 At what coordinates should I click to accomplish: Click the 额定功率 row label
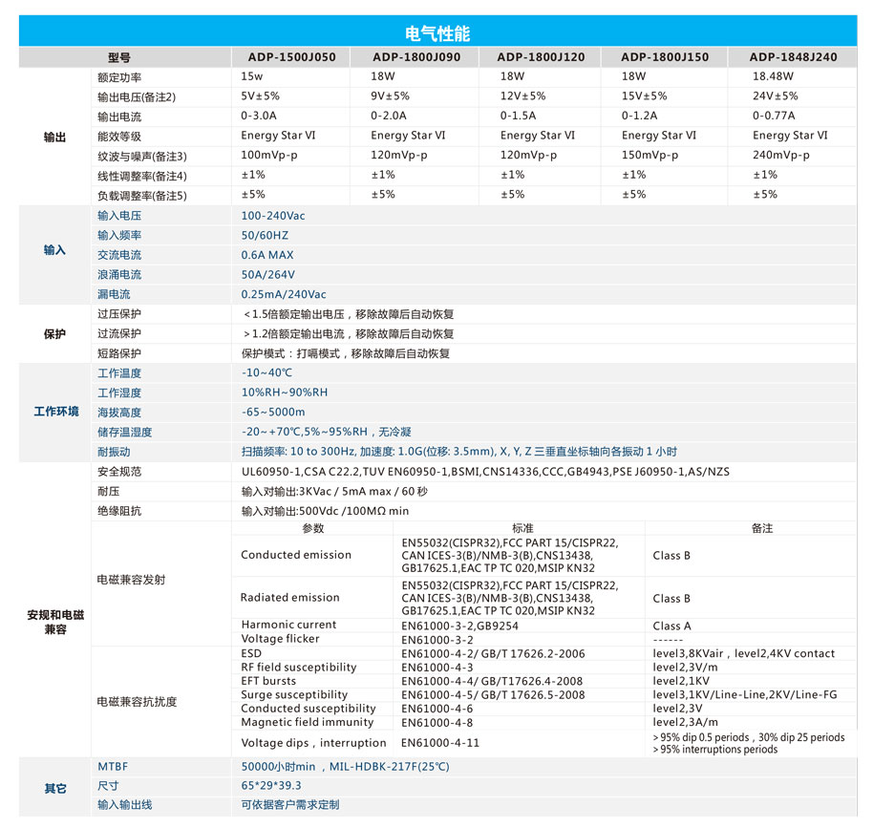click(119, 76)
